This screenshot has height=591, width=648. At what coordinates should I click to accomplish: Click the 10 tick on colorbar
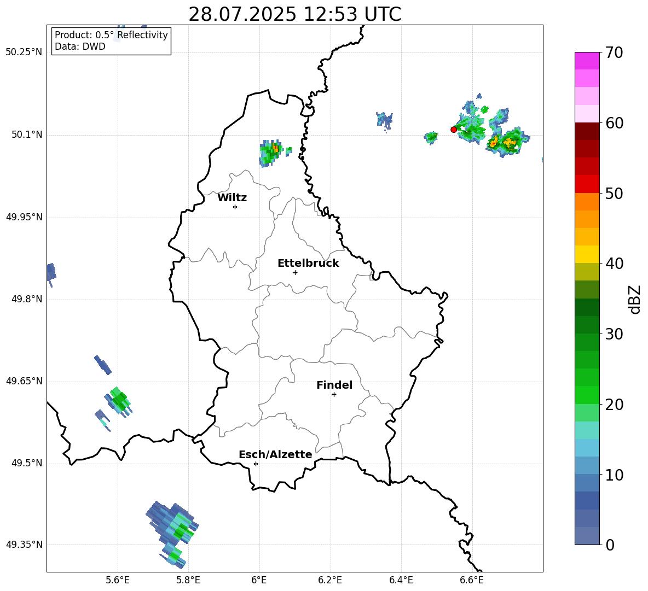click(614, 475)
